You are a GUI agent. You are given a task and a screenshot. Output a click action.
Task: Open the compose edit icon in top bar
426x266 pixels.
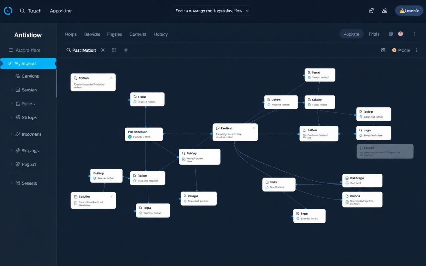tap(372, 11)
